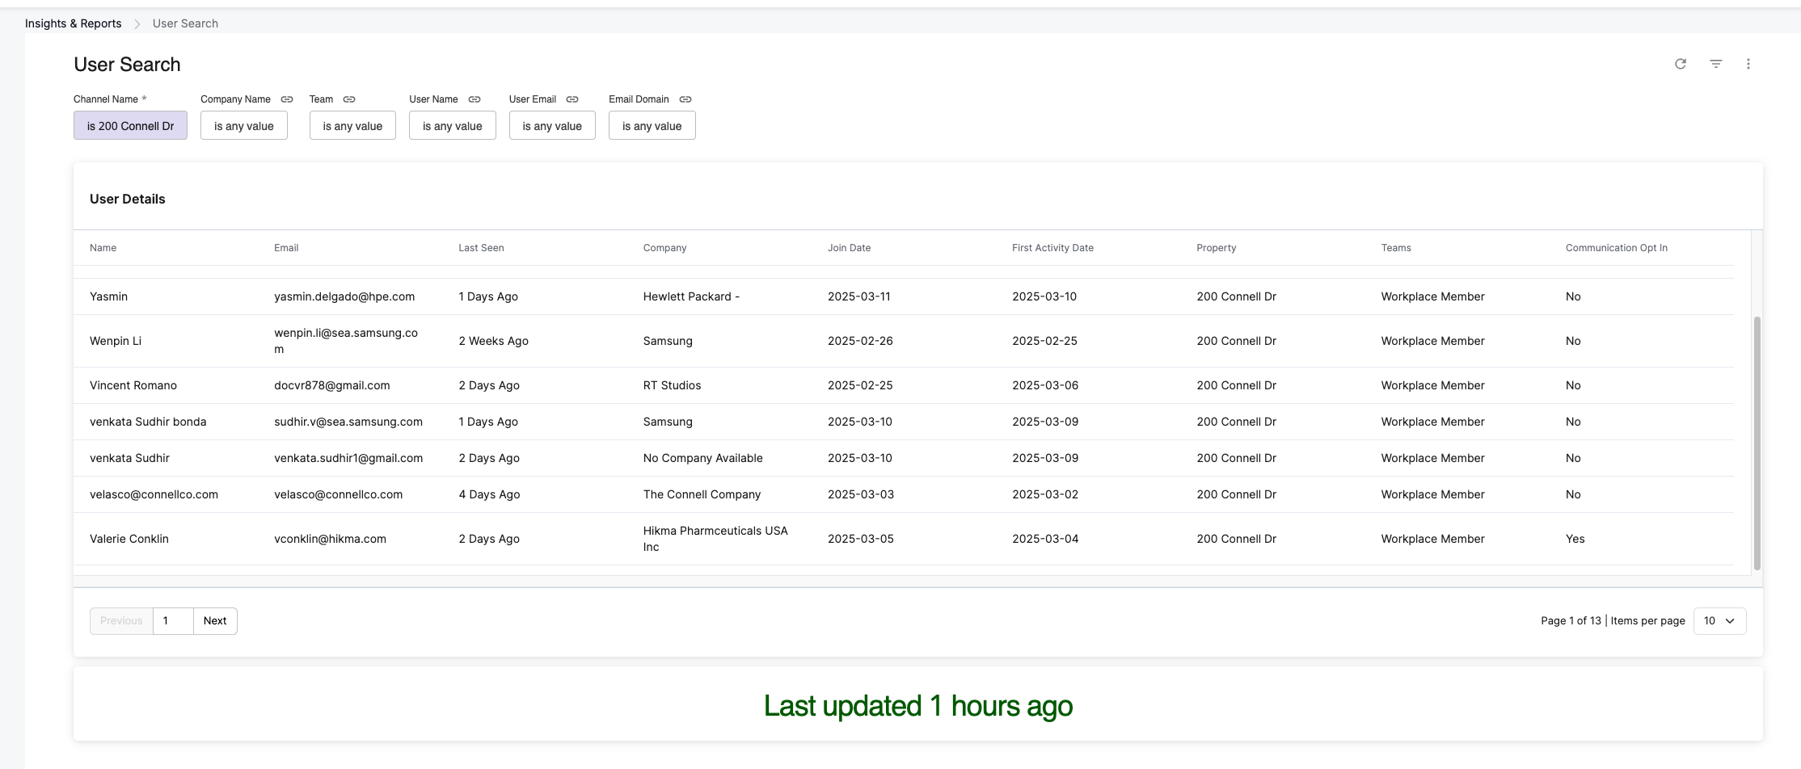
Task: Click email sudhir.v@sea.samsung.com
Action: (348, 422)
